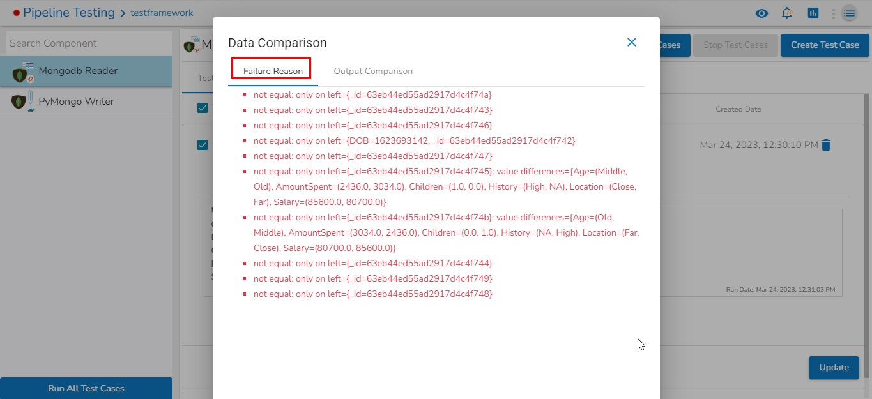The image size is (872, 399).
Task: Click Run All Test Cases button
Action: tap(86, 388)
